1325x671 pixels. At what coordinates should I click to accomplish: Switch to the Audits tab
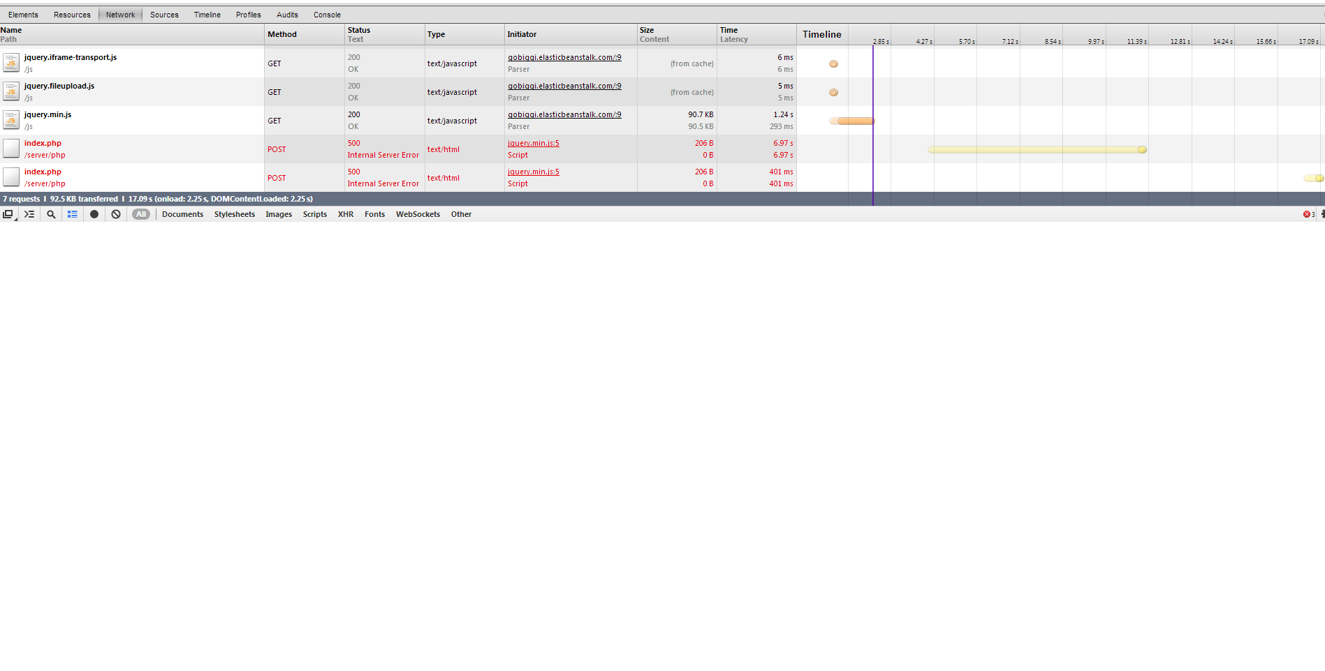point(287,15)
